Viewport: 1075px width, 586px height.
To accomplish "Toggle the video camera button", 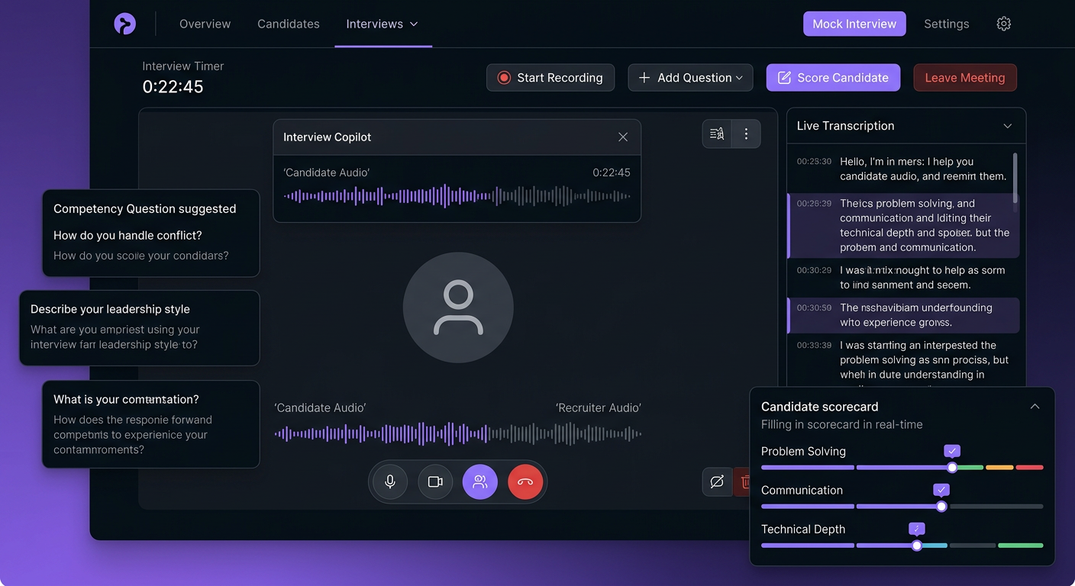I will pos(435,482).
